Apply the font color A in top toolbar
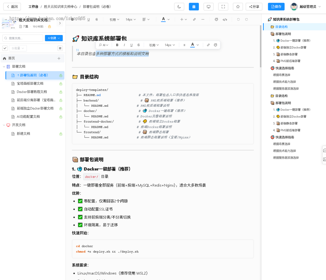326x280 pixels. [163, 19]
